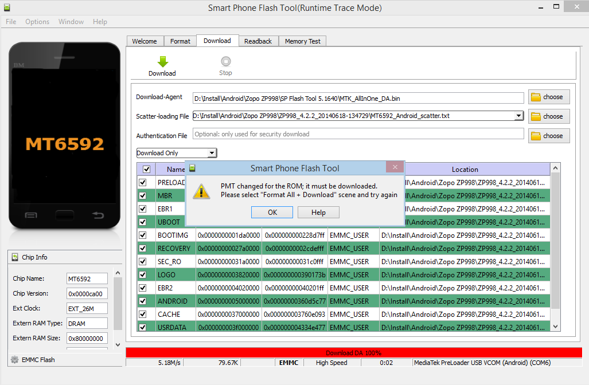Click the folder icon beside Scatter-loading File choose
The height and width of the screenshot is (385, 589).
tap(536, 117)
